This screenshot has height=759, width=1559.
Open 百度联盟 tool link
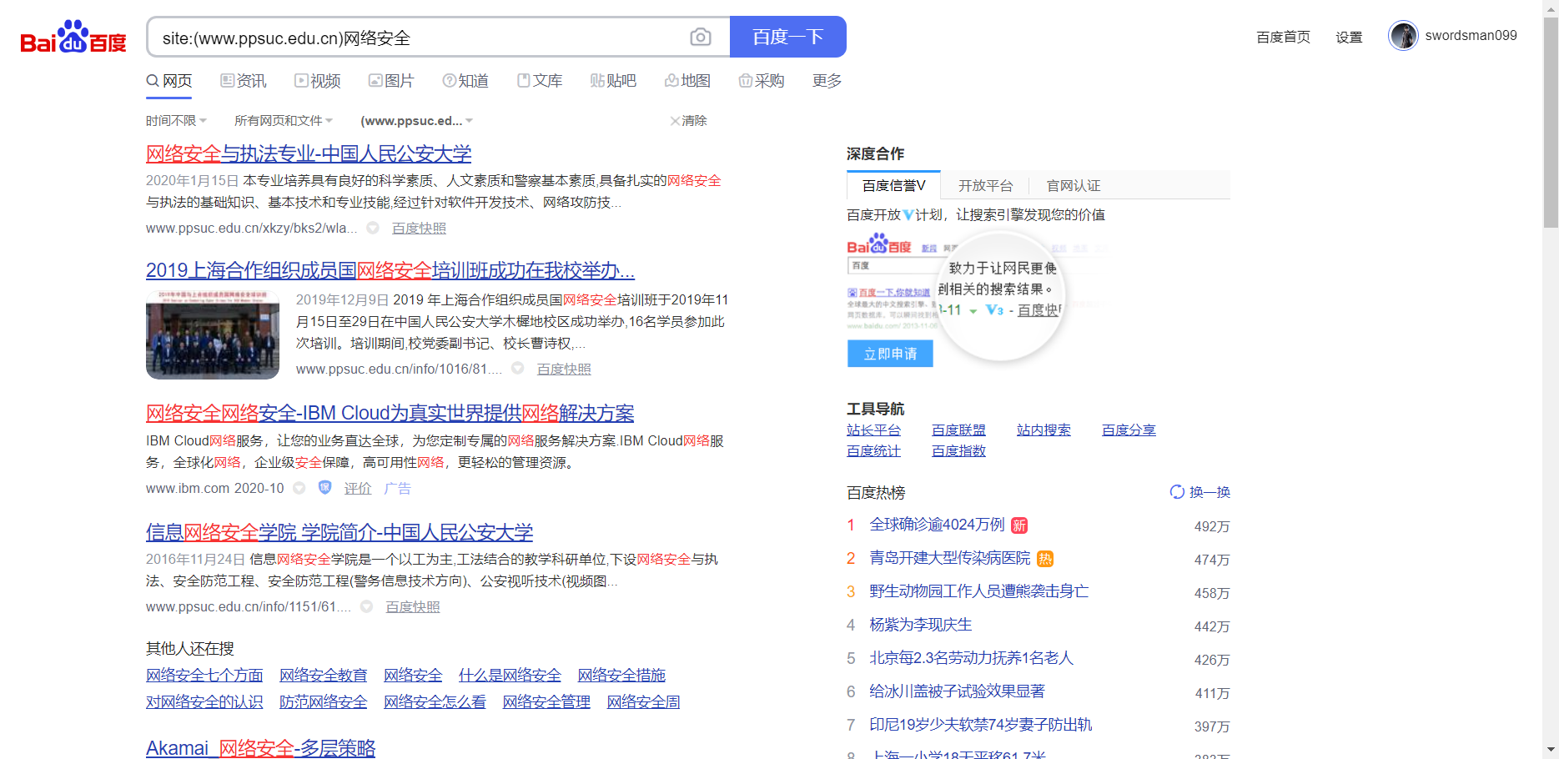[958, 430]
